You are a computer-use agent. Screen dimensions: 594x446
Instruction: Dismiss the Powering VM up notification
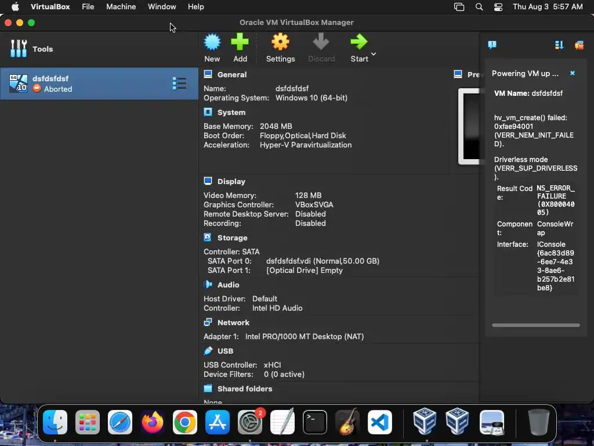[x=573, y=73]
